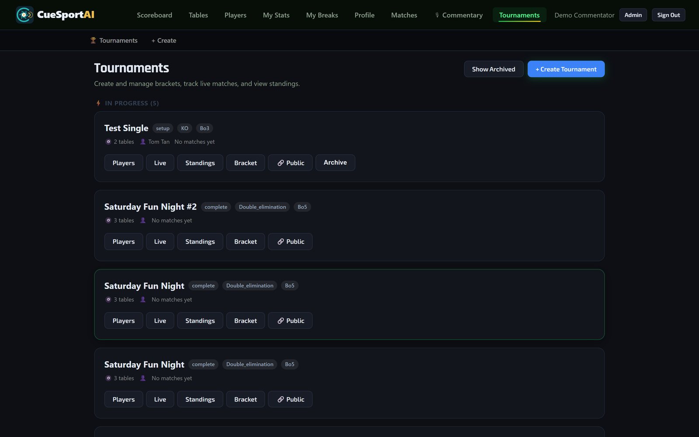Go to Tables in top navigation
Screen dimensions: 699x437
point(198,15)
